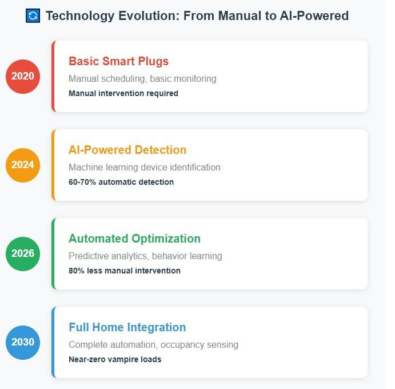Select 'Near-zero vampire loads' bold text
The width and height of the screenshot is (395, 389).
(x=115, y=359)
